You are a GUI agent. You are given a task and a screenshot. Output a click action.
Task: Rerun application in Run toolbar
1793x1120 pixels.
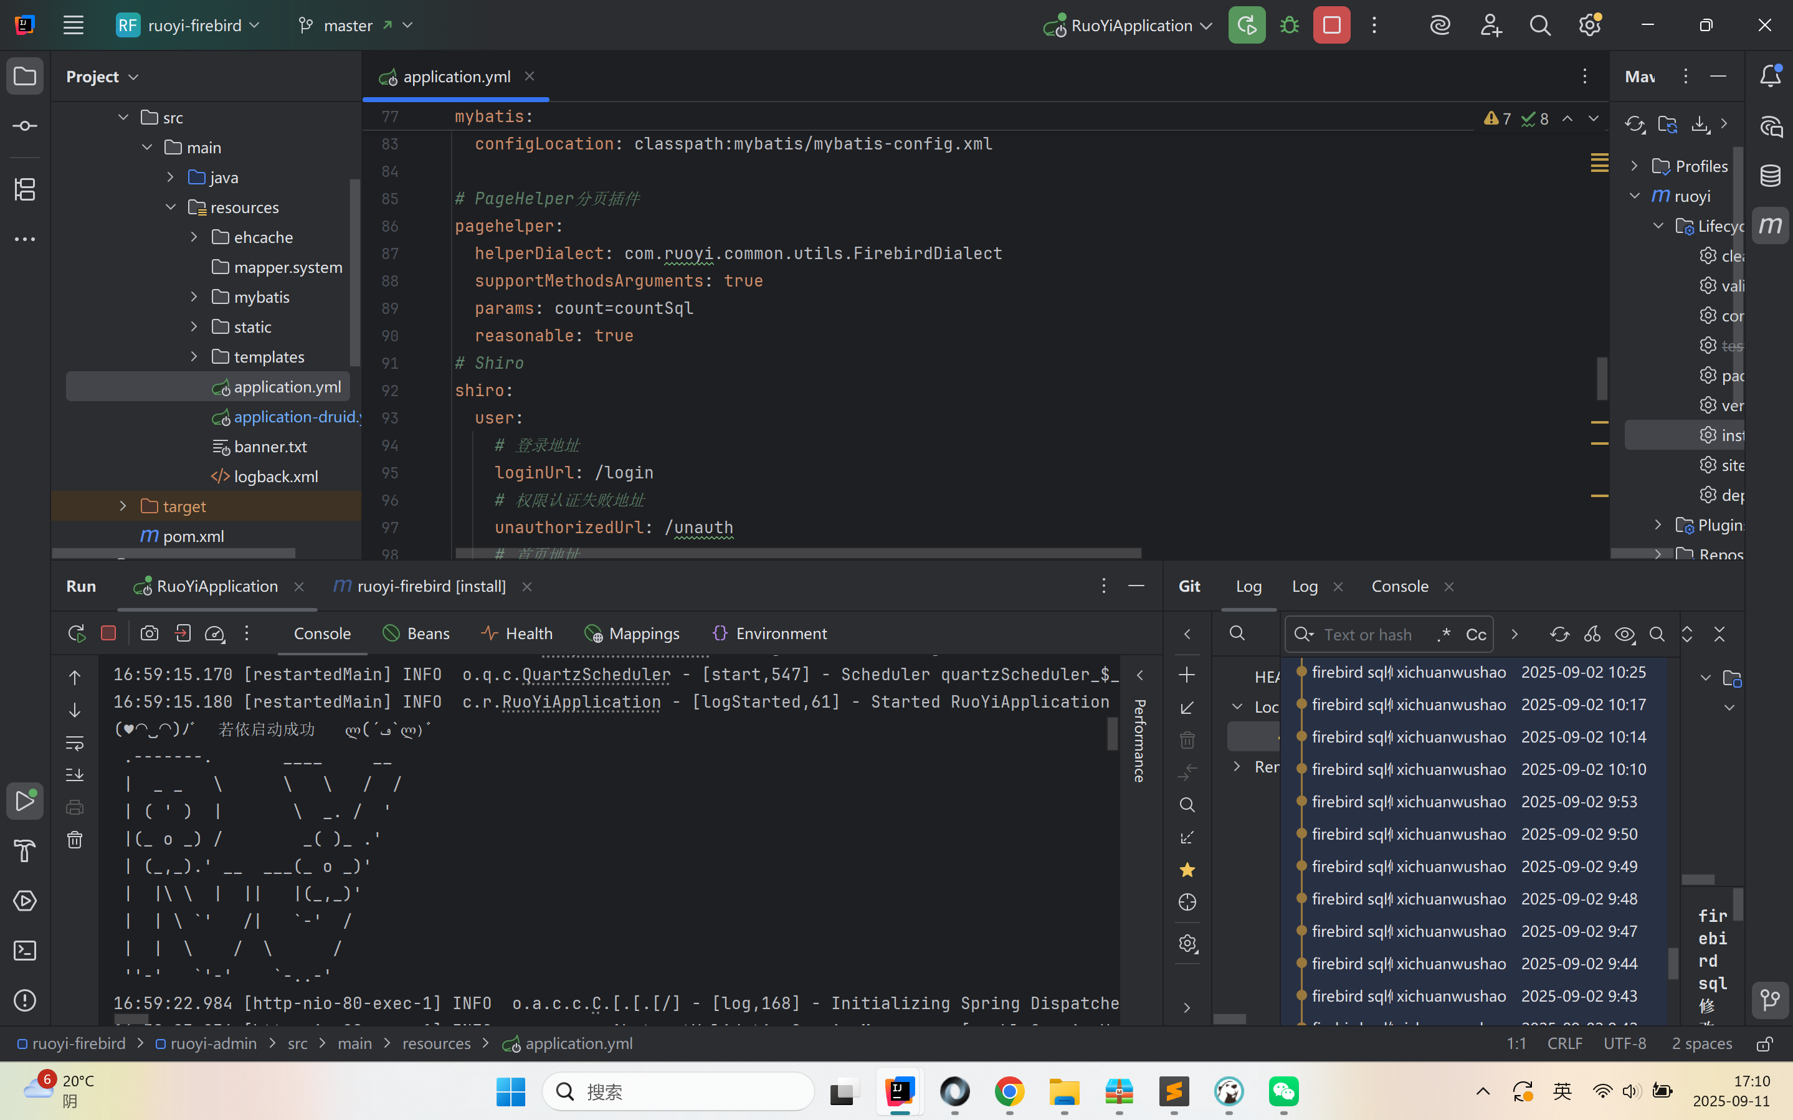[x=76, y=634]
